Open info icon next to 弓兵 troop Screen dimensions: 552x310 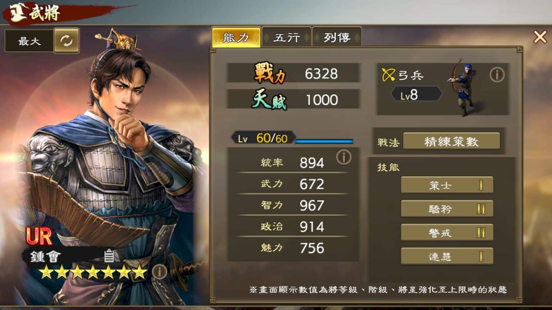click(497, 75)
